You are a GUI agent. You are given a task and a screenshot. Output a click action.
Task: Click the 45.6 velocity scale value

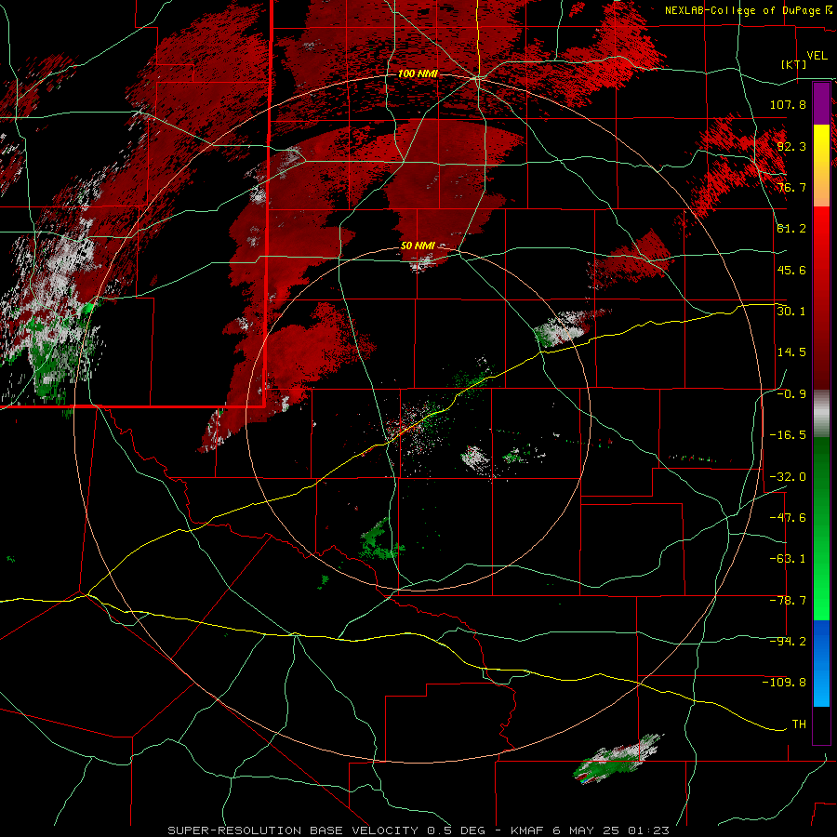coord(791,270)
